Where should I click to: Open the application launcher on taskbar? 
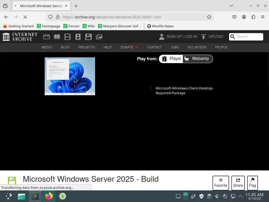pyautogui.click(x=8, y=196)
